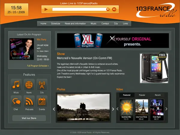
Task: Play the Live from Paris video
Action: click(142, 110)
